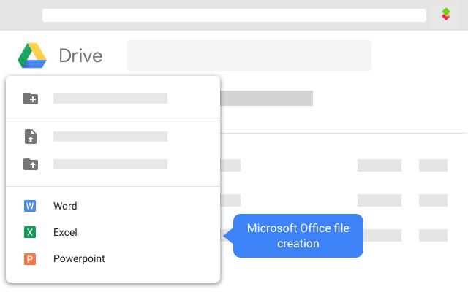This screenshot has width=468, height=292.
Task: Click the gray heading bar above the file list
Action: 267,98
